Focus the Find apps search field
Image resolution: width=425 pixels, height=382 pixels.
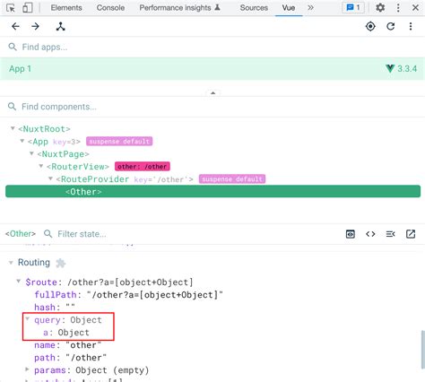[212, 47]
